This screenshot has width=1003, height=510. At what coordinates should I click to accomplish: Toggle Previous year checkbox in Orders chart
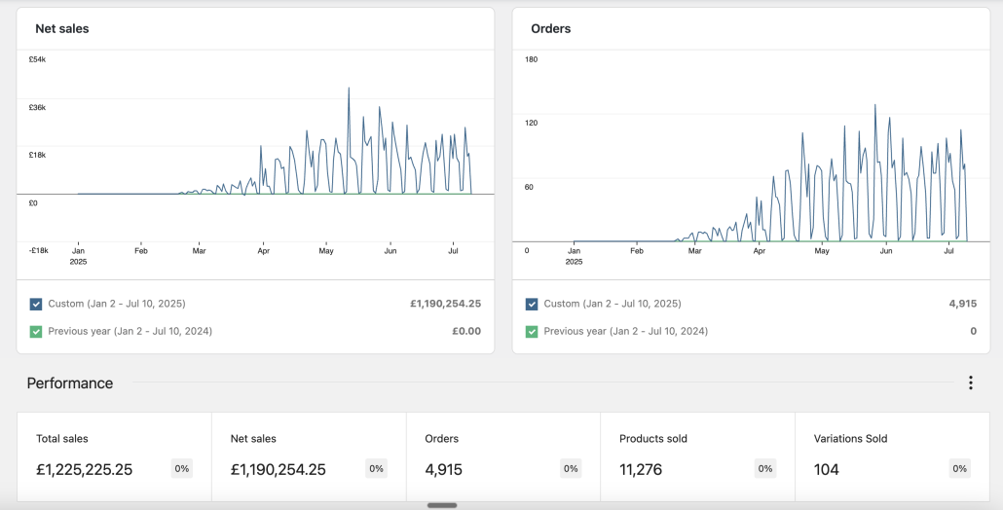(x=532, y=332)
